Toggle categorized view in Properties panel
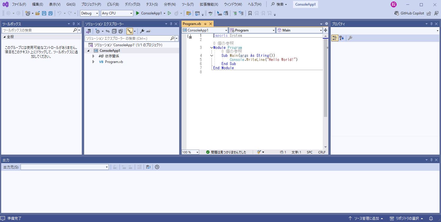 click(x=335, y=38)
